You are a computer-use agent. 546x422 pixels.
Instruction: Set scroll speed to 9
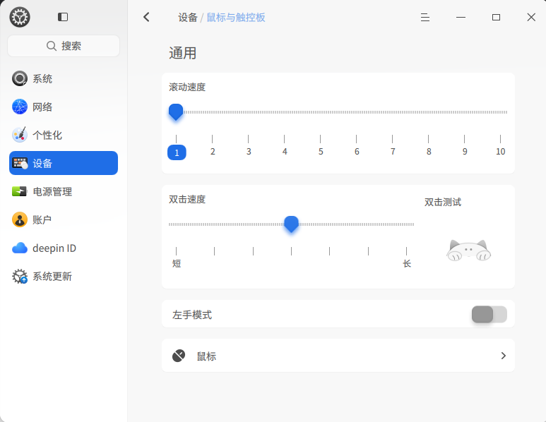click(465, 151)
